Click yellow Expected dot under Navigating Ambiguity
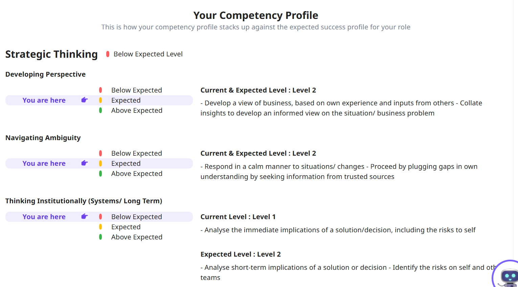The height and width of the screenshot is (287, 518). (x=100, y=163)
